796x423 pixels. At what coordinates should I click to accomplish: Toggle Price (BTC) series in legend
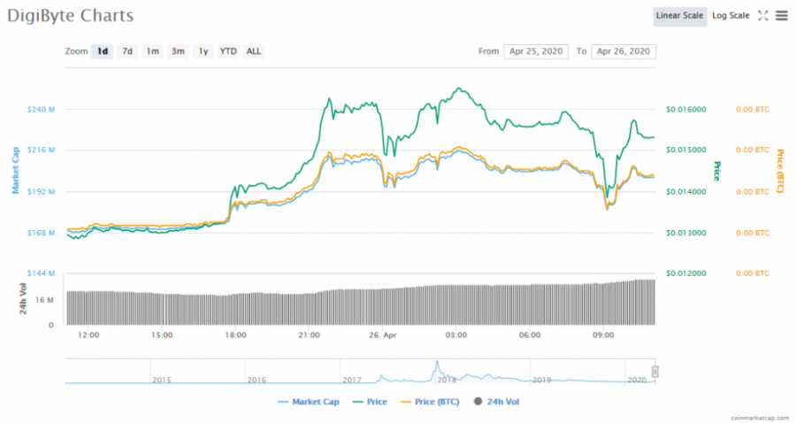point(430,402)
